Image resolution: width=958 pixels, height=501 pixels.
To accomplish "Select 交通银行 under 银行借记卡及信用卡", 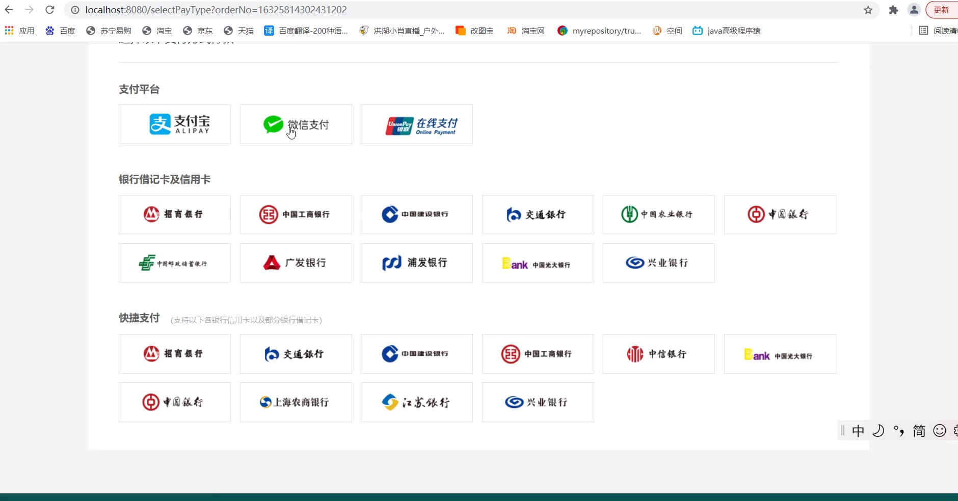I will pyautogui.click(x=538, y=214).
